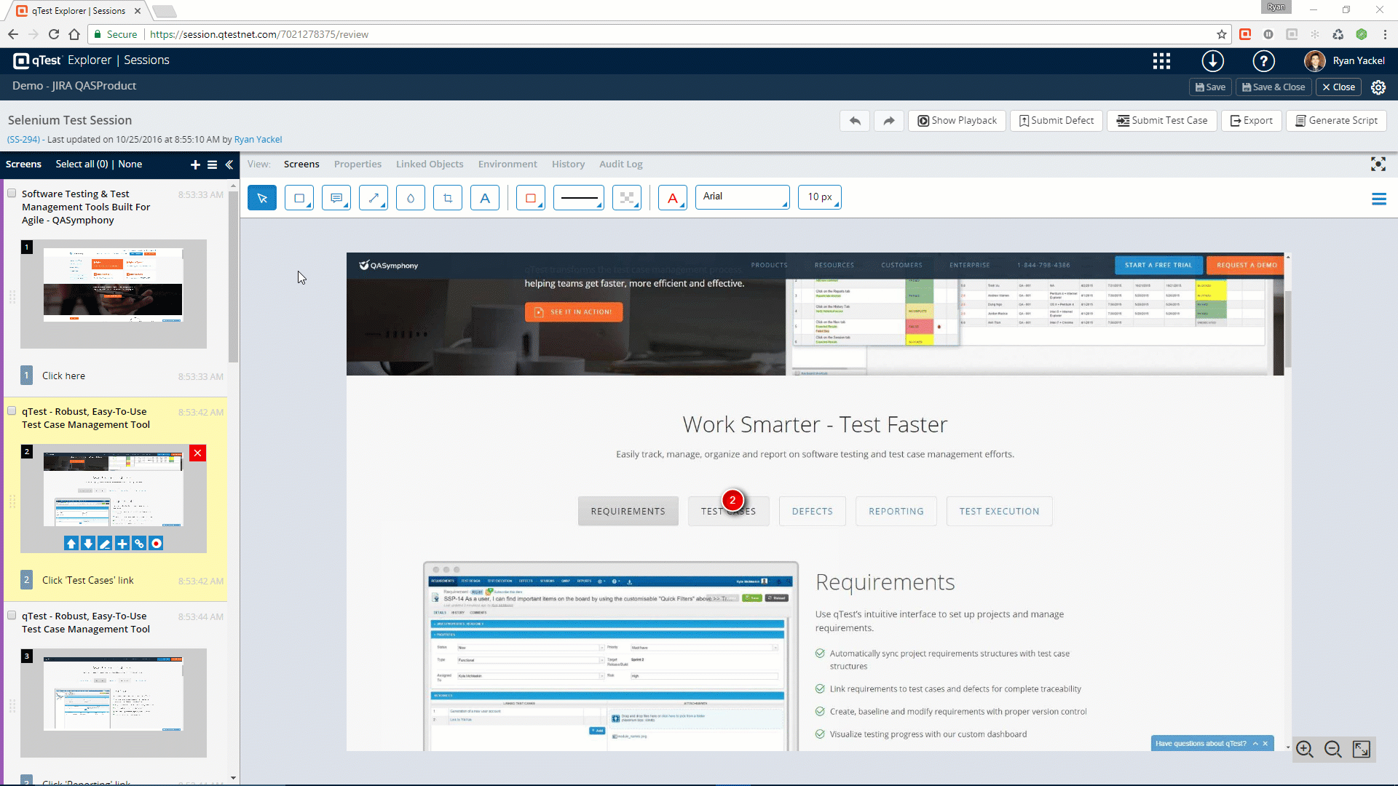Activate the text annotation tool

[x=485, y=197]
